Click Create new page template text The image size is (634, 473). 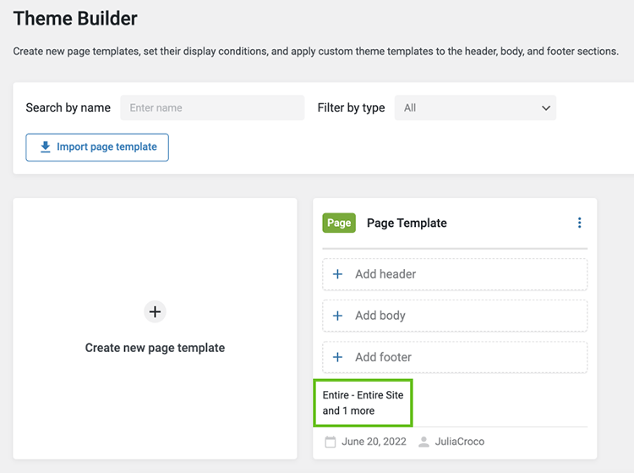click(x=155, y=348)
